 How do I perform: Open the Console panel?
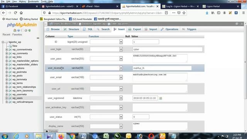pos(51,131)
